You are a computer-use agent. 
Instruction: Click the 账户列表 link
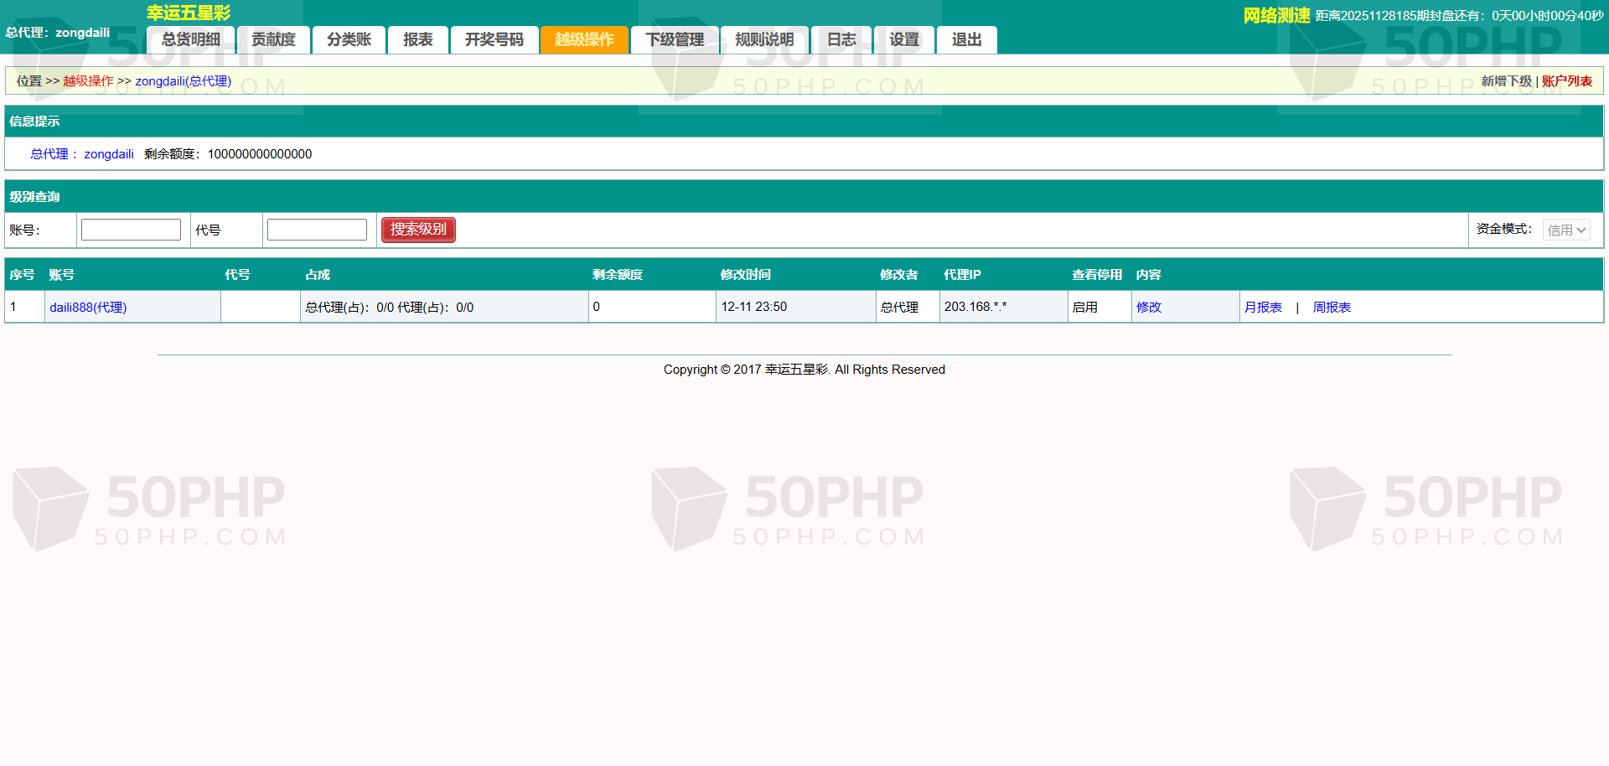click(x=1566, y=81)
